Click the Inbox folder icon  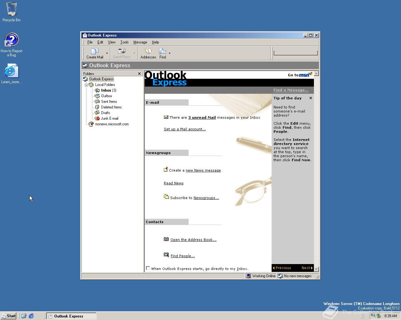pos(97,90)
